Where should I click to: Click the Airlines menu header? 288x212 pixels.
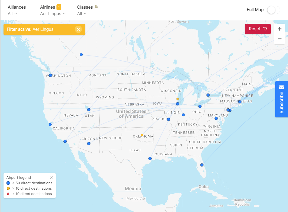48,7
